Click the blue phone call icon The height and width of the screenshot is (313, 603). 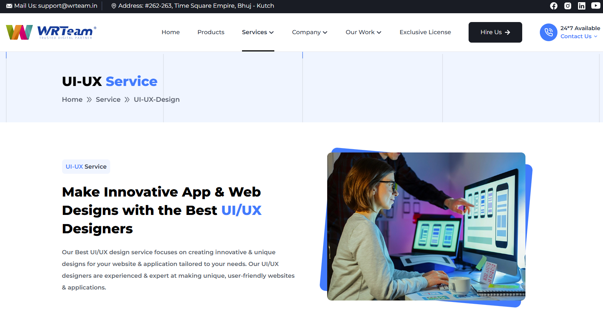tap(548, 32)
